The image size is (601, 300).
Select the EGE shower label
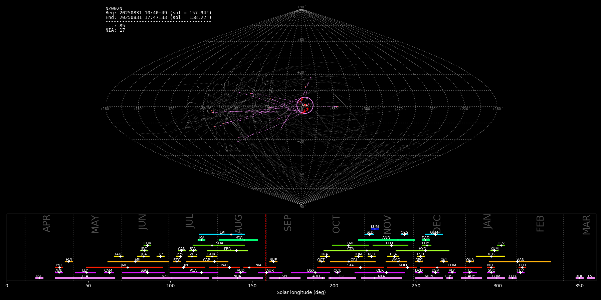click(342, 276)
